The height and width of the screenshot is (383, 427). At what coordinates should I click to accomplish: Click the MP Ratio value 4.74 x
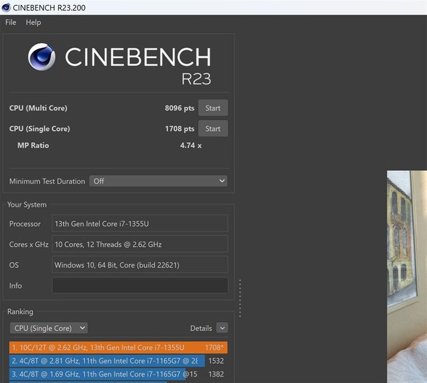(190, 145)
